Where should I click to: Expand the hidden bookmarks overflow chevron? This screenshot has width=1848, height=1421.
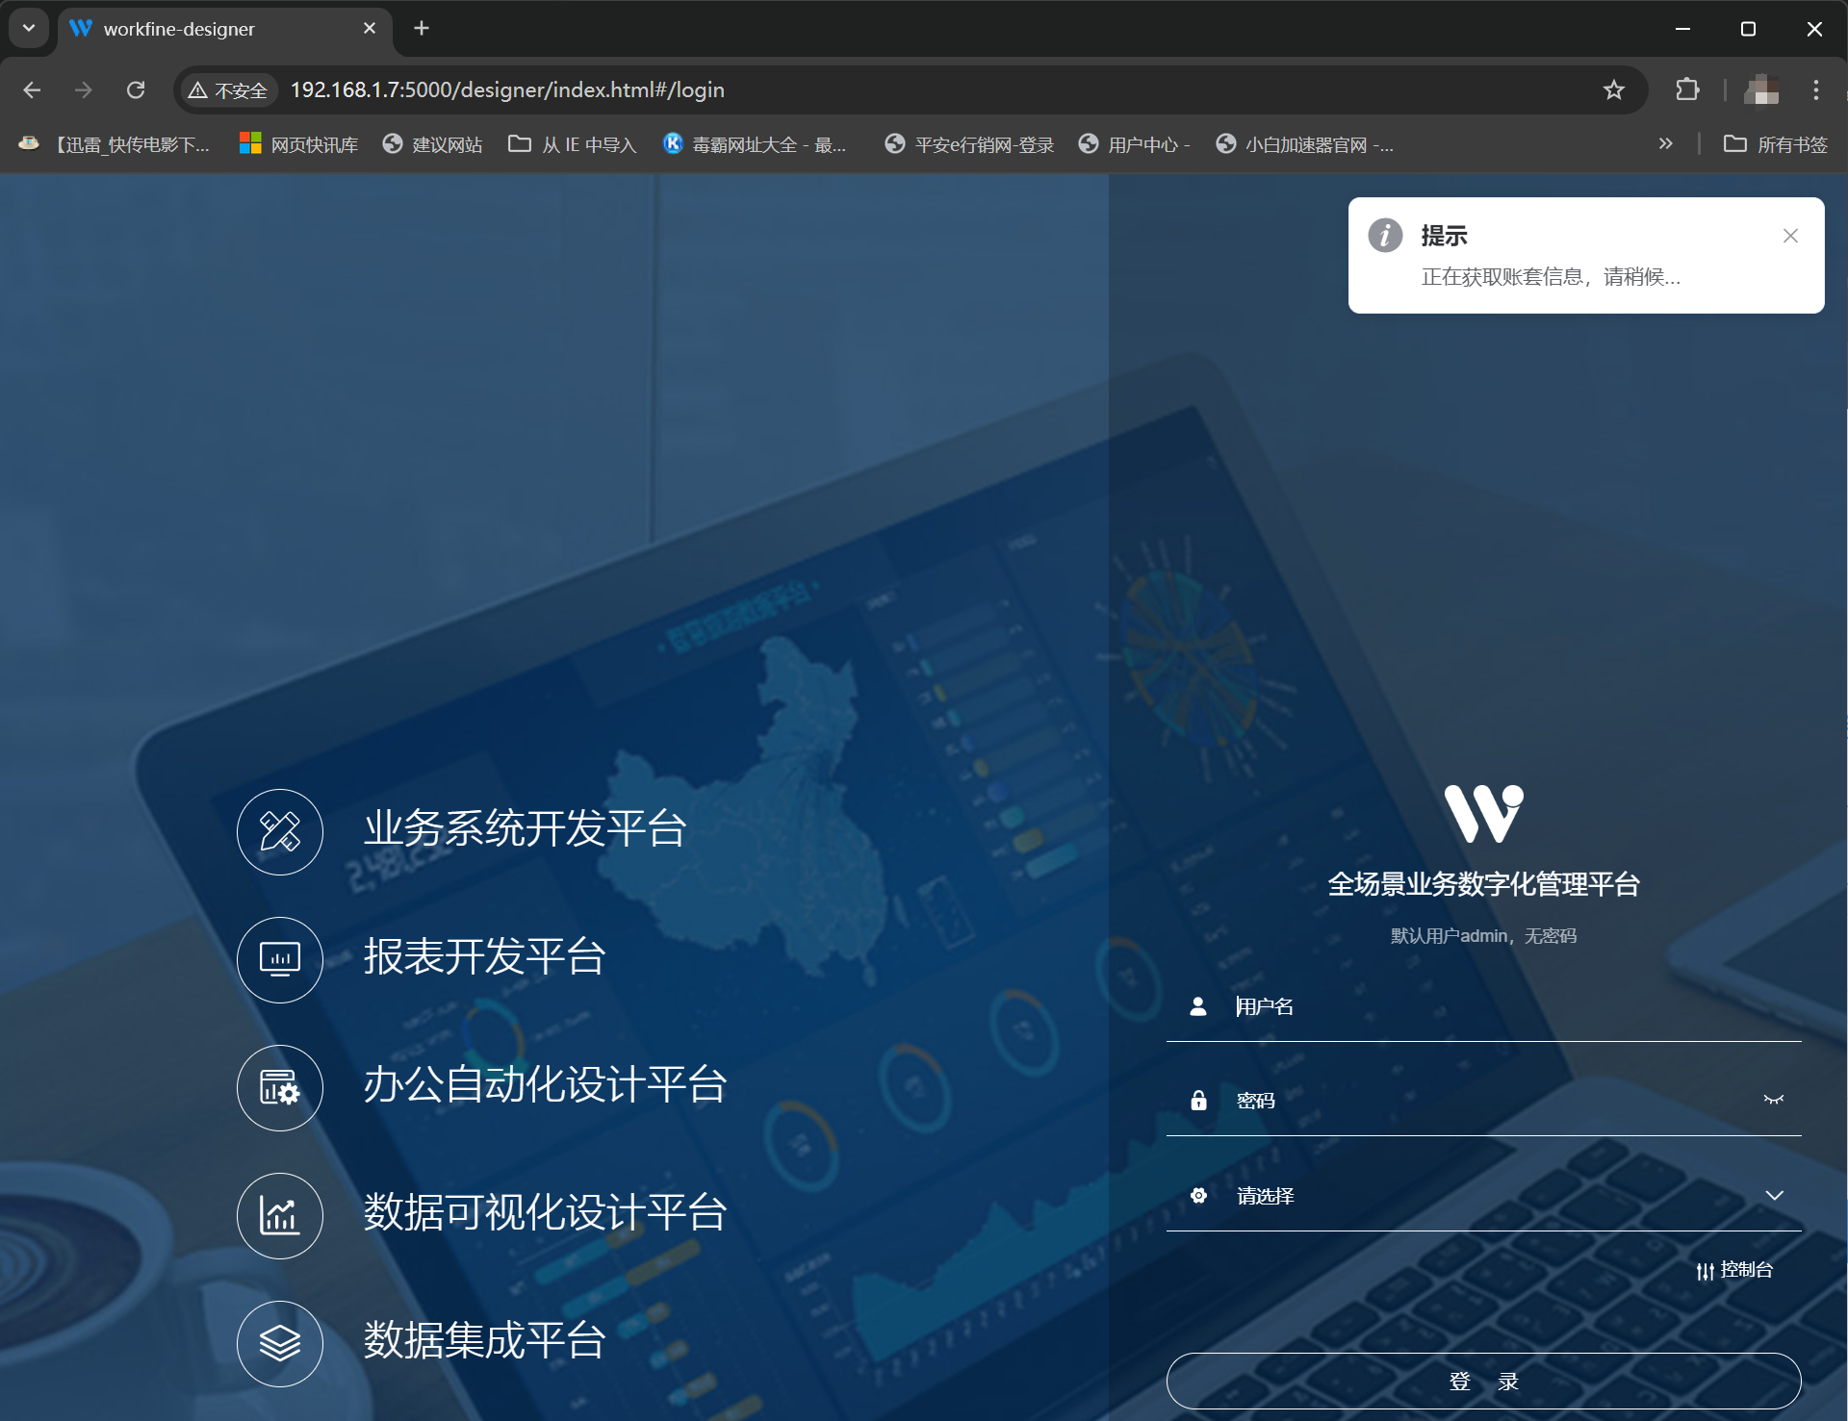click(1665, 143)
